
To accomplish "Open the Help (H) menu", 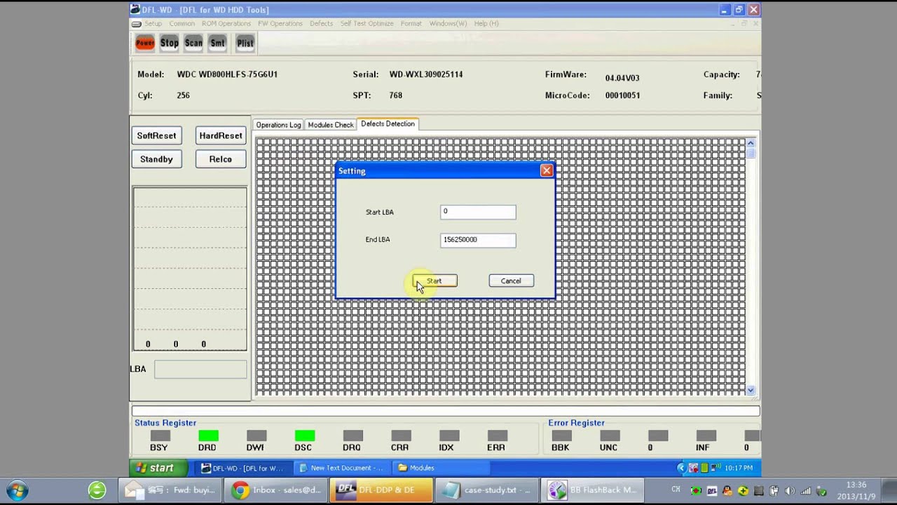I will click(x=486, y=23).
